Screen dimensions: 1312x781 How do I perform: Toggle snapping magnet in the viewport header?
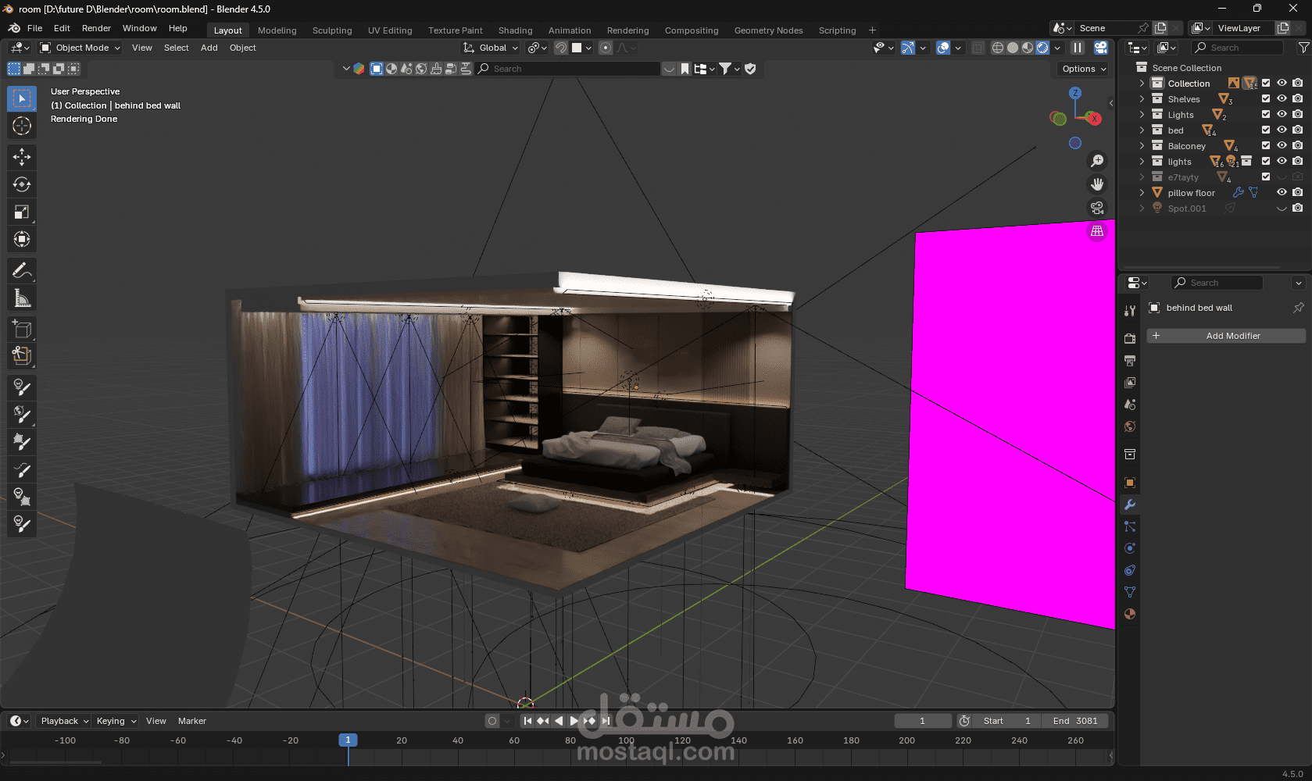tap(561, 48)
